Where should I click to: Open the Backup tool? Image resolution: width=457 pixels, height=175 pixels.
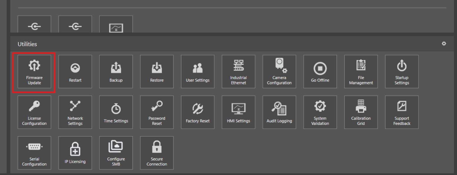click(x=116, y=72)
